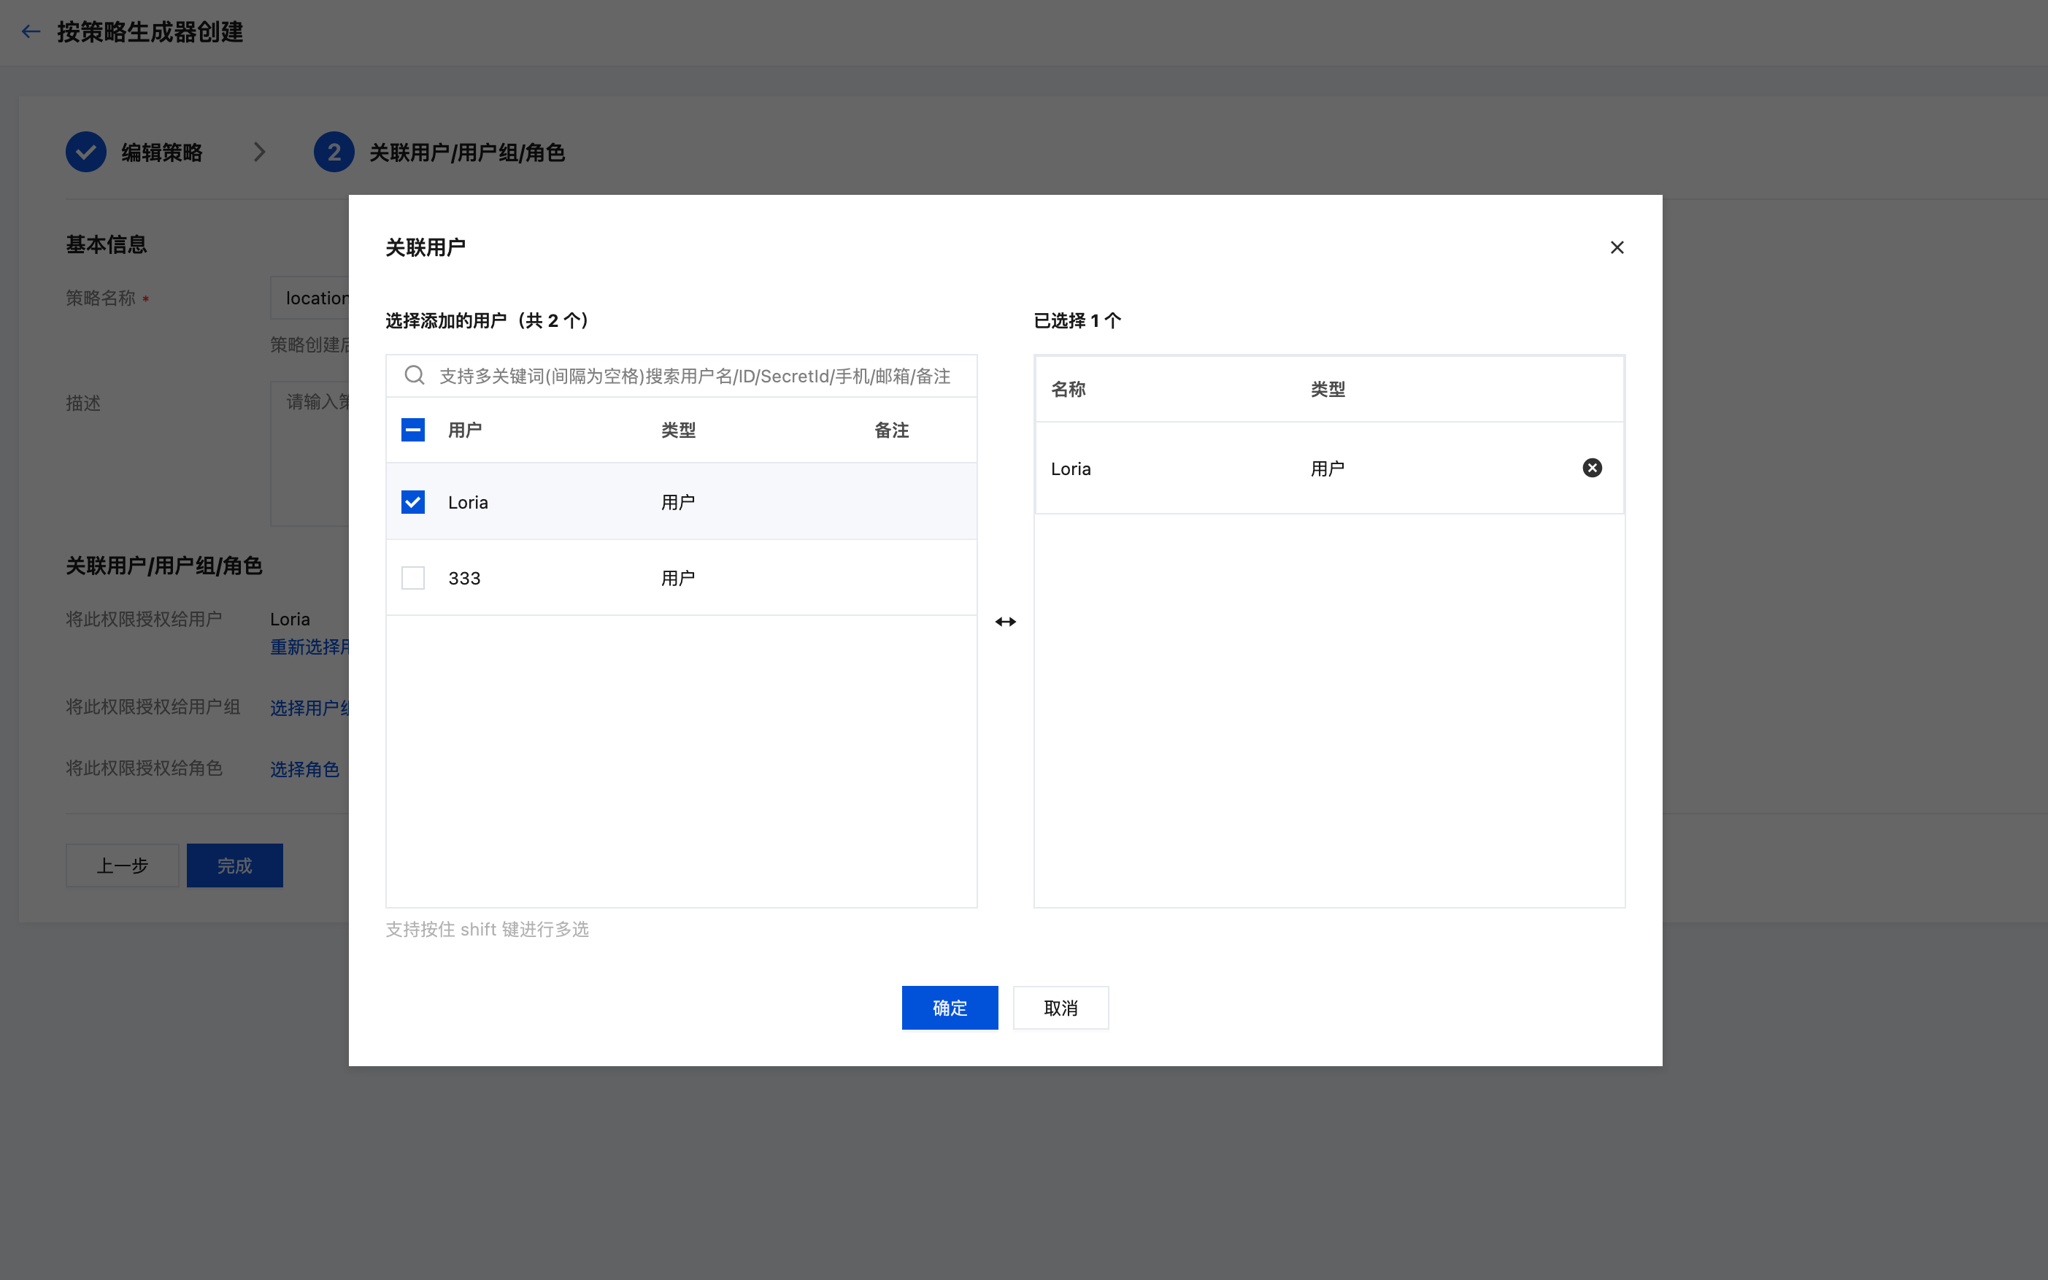Click into the user search field

click(x=694, y=376)
